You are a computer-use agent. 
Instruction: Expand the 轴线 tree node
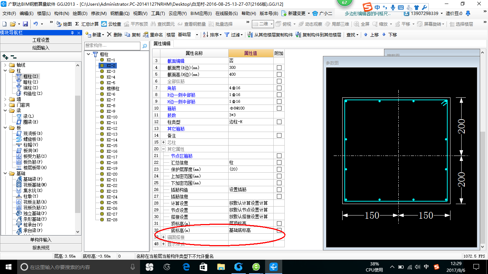pyautogui.click(x=5, y=65)
